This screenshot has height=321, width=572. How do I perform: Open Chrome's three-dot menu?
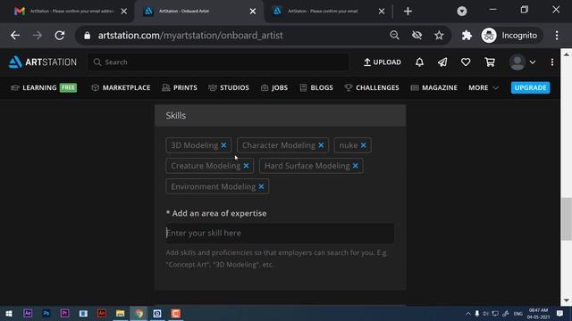point(557,36)
